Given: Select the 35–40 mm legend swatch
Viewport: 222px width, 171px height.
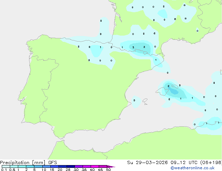Looking at the screenshot, I should point(86,166).
